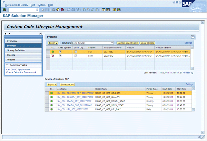207x141 pixels.
Task: Click the yellow Help question mark icon
Action: tap(115, 10)
